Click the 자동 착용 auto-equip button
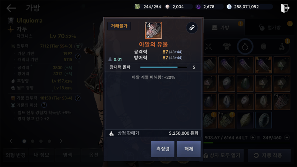This screenshot has width=297, height=167. point(269,155)
